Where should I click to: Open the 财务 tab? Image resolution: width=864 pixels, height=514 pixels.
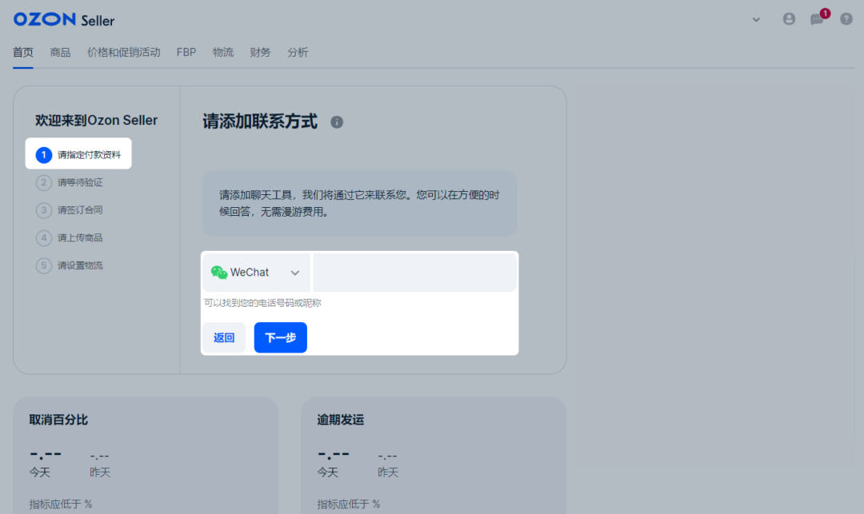(x=260, y=52)
